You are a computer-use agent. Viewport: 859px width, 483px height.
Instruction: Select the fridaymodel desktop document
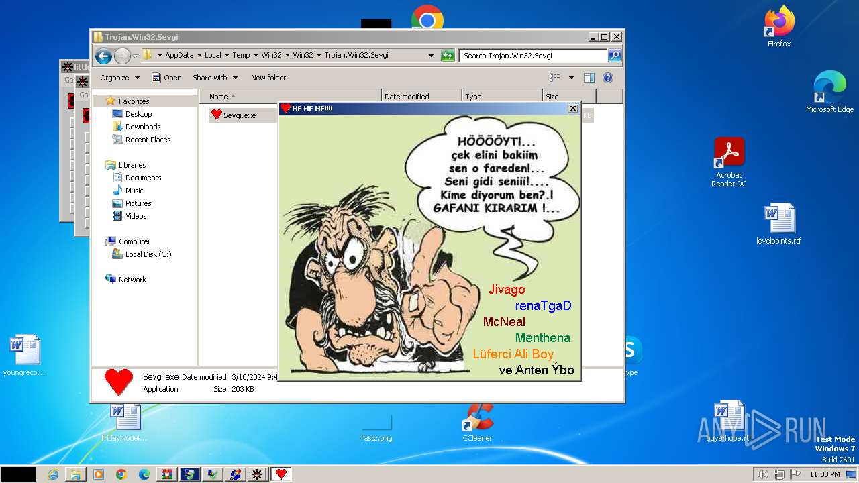(x=124, y=423)
